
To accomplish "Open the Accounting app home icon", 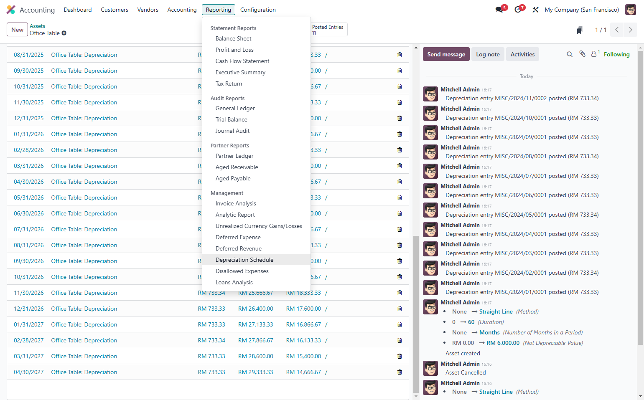I will point(11,10).
